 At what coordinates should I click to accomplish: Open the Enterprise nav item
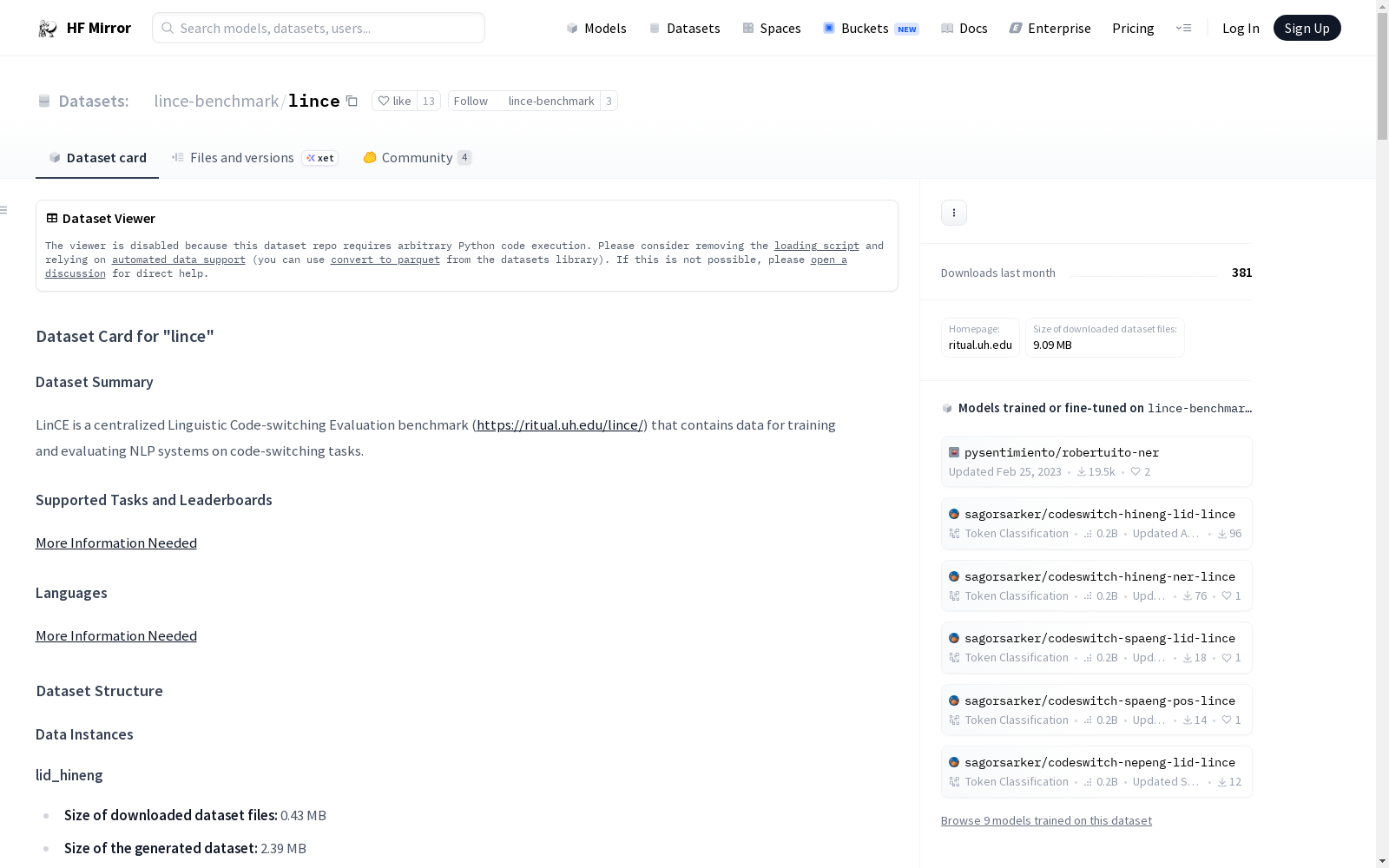[1050, 28]
